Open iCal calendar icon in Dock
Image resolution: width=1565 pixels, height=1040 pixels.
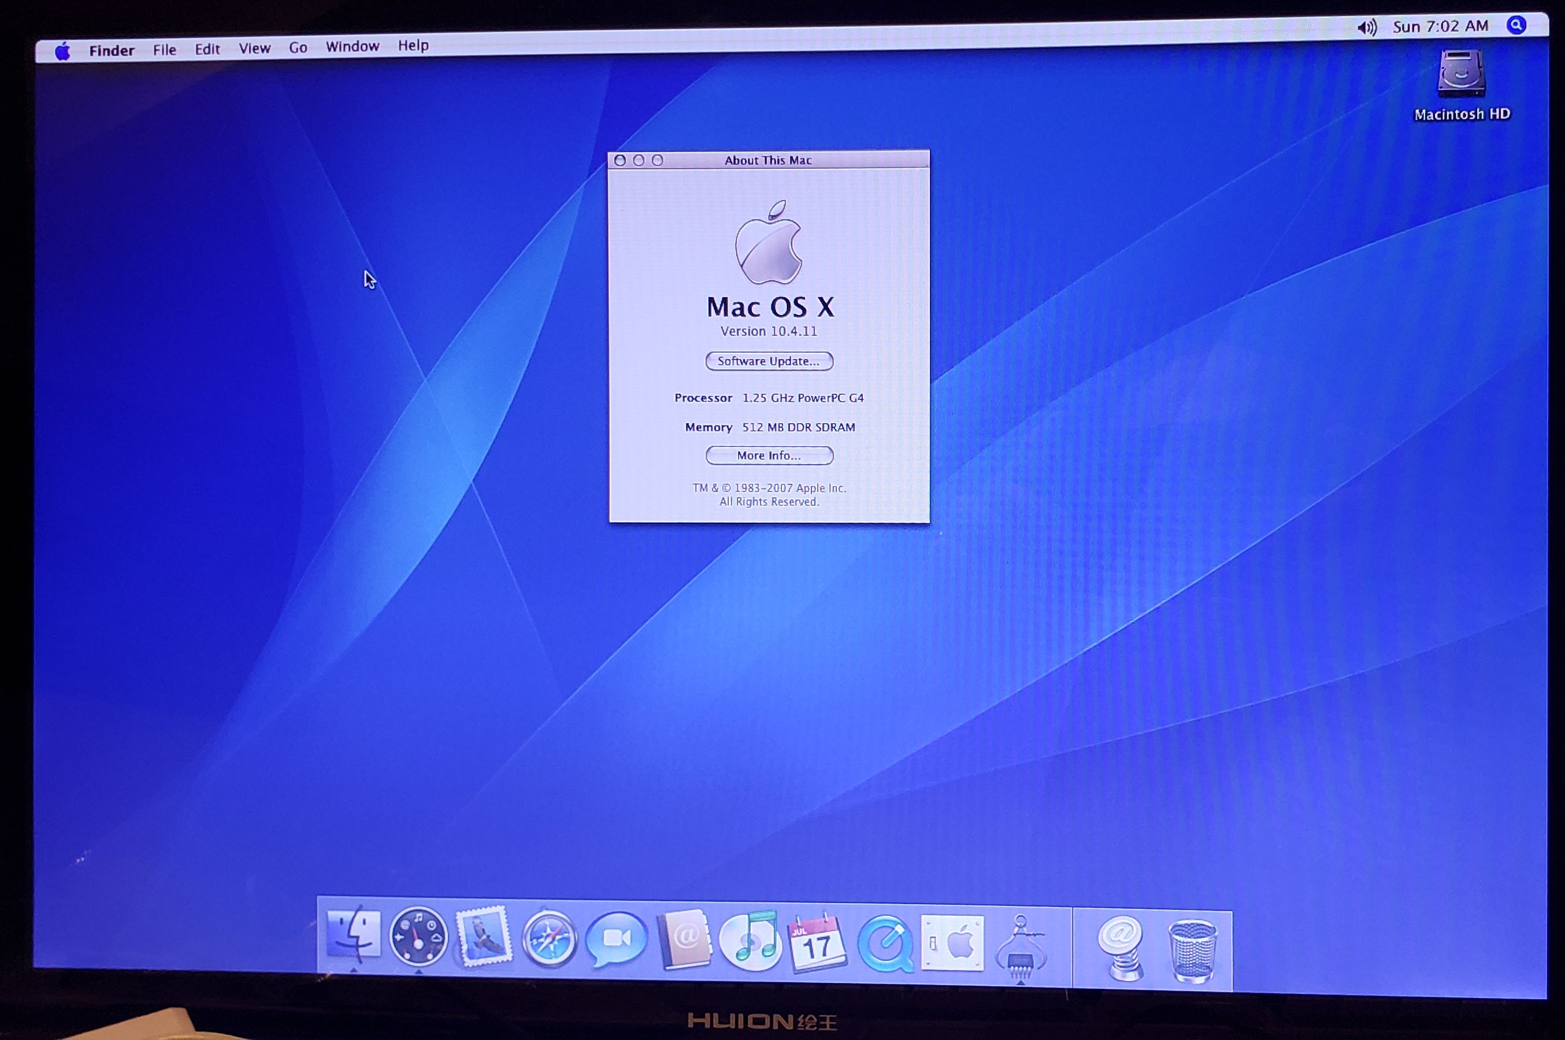tap(817, 942)
